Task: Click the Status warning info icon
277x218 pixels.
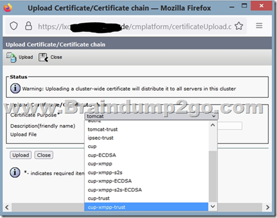Action: click(x=15, y=88)
